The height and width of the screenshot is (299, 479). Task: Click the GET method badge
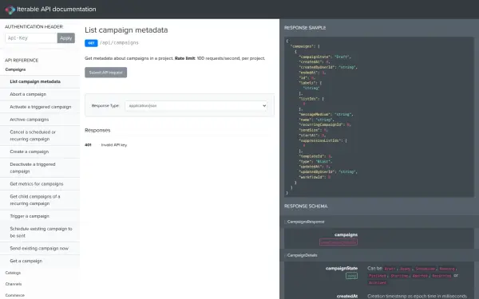coord(91,43)
